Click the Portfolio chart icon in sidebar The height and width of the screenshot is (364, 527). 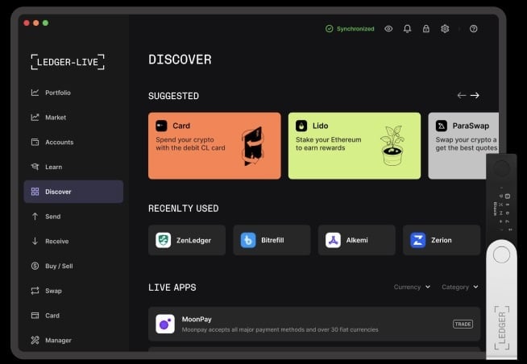coord(35,93)
